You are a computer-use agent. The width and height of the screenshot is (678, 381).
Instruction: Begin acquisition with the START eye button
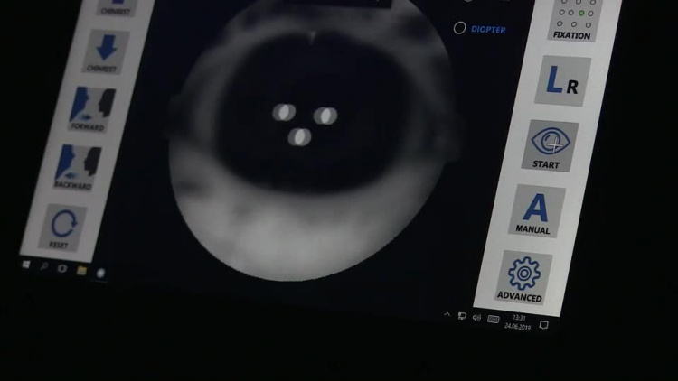550,145
